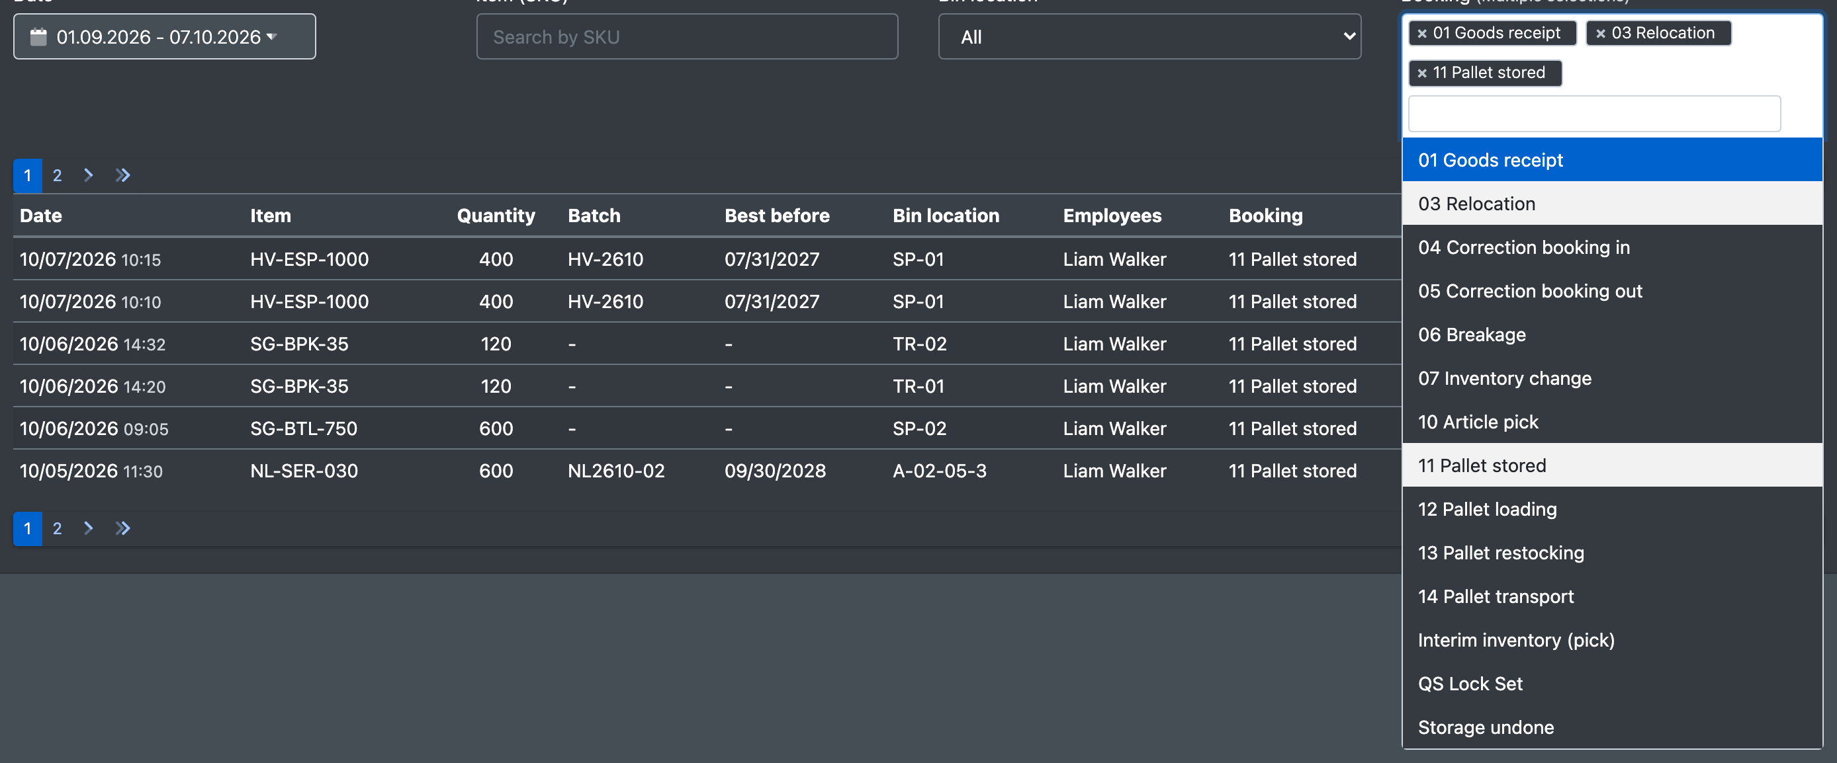
Task: Choose the 14 Pallet transport option
Action: 1611,596
